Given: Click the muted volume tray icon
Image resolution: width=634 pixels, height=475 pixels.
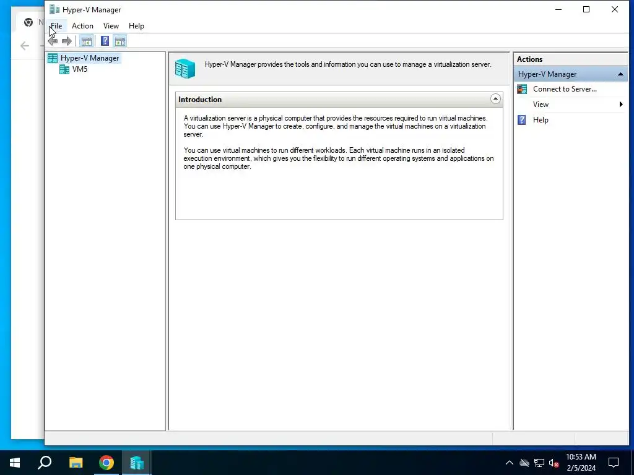Looking at the screenshot, I should click(554, 463).
